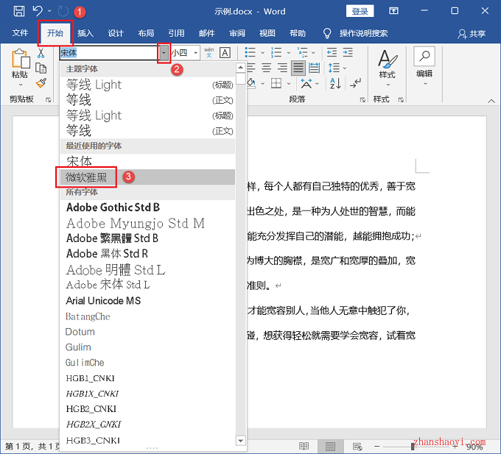Switch to the 设计 Design tab
This screenshot has width=501, height=454.
pos(116,33)
